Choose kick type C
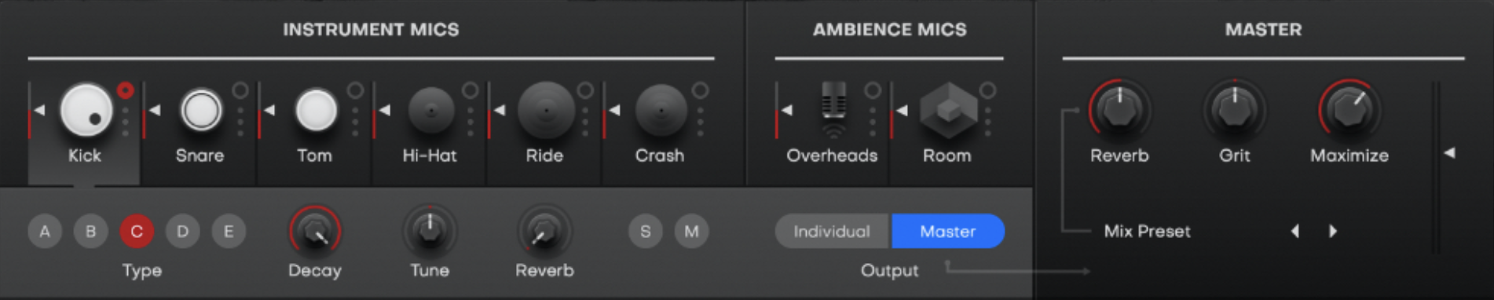The image size is (1494, 300). pos(137,231)
